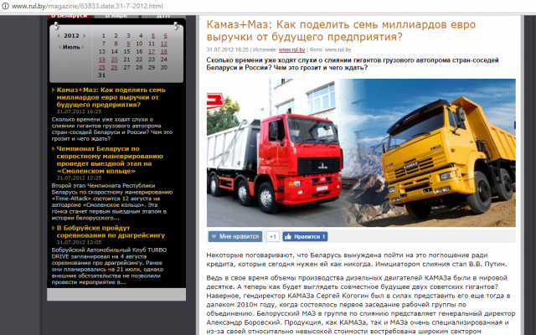
Task: Switch to previous month before Июль
Action: tap(59, 47)
